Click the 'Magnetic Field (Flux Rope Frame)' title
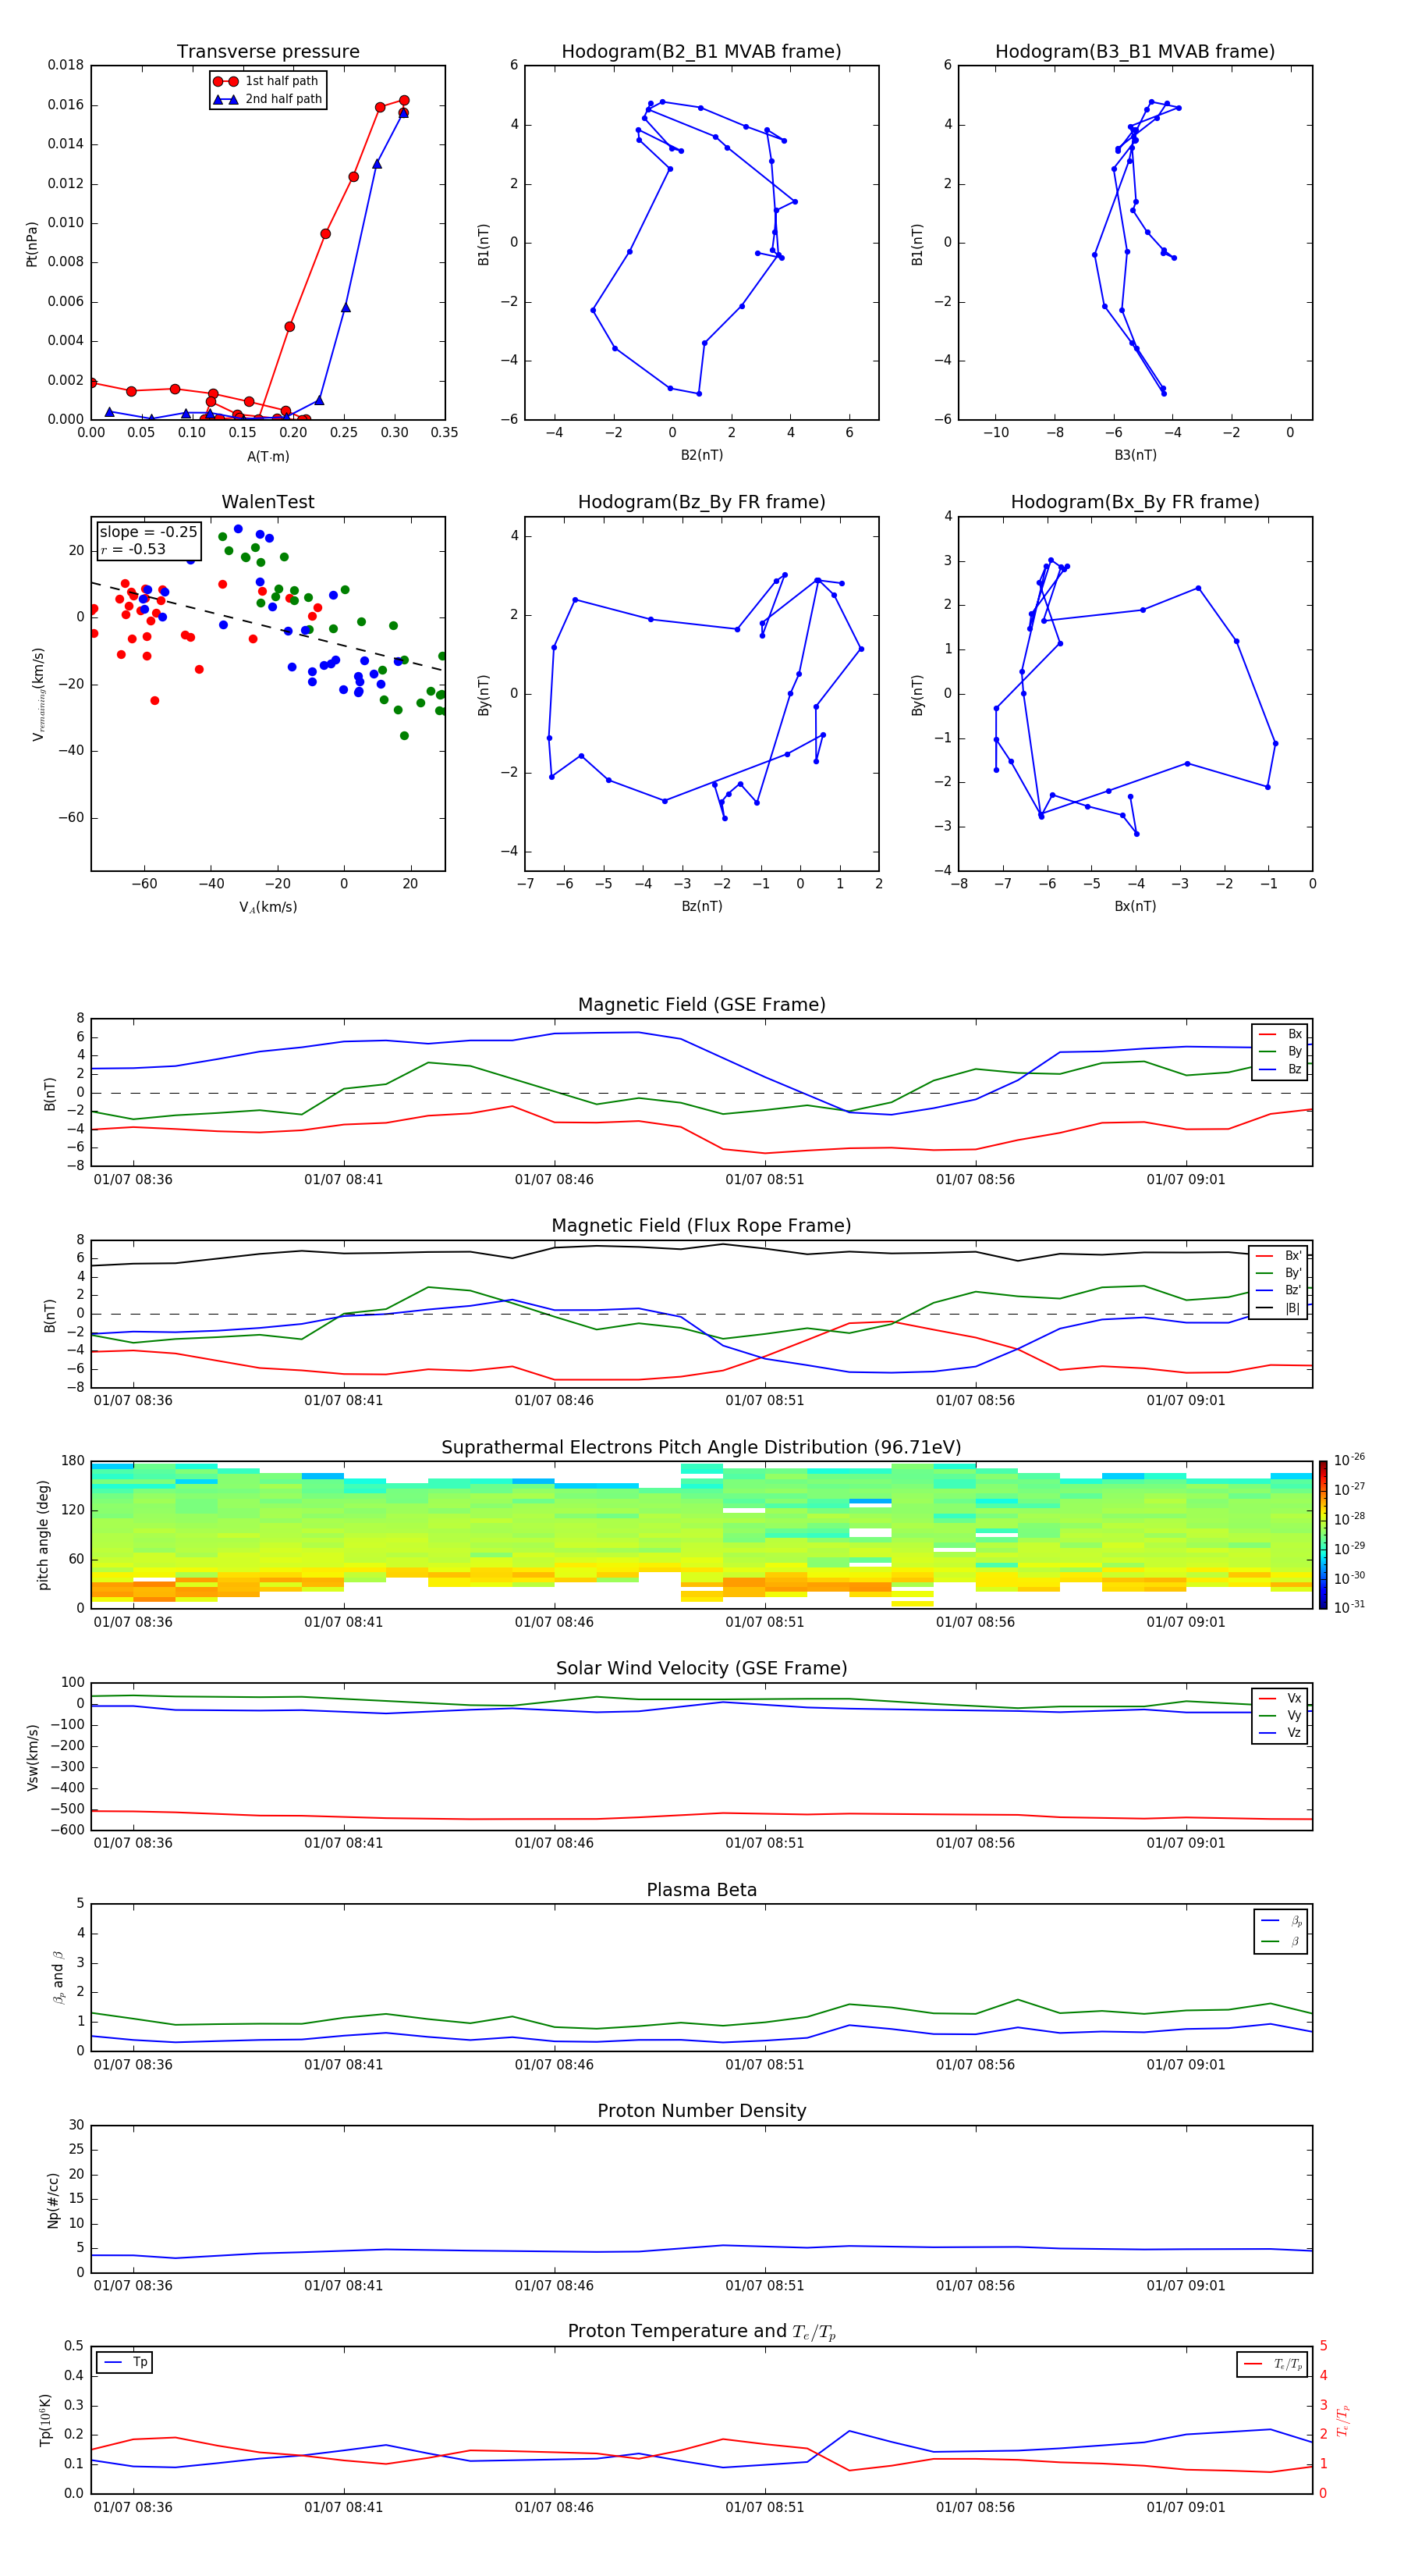The image size is (1404, 2576). 701,1226
